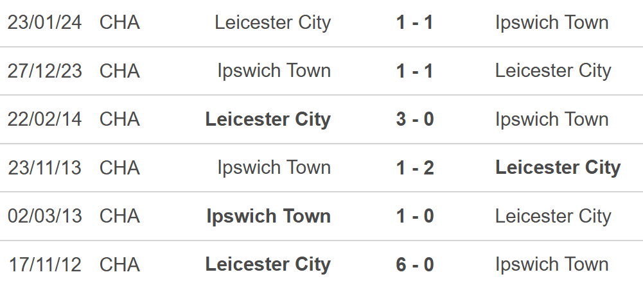Click the 23/11/13 date cell

coord(45,167)
